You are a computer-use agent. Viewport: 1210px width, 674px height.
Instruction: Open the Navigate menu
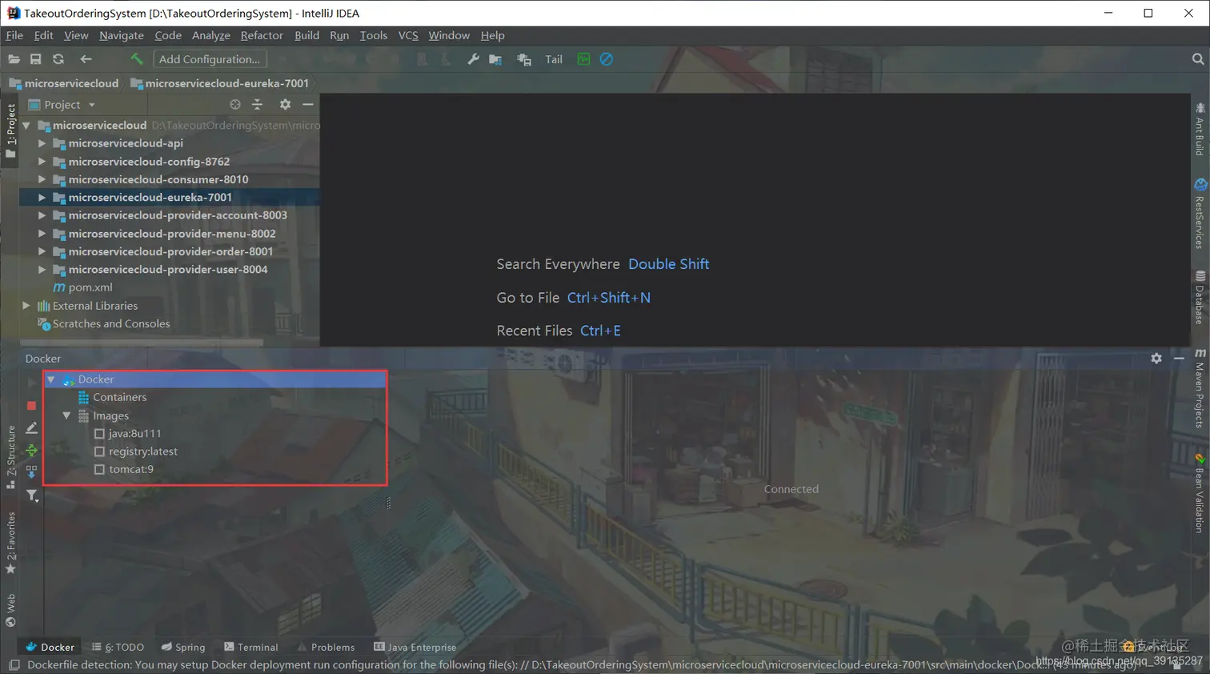[x=122, y=35]
